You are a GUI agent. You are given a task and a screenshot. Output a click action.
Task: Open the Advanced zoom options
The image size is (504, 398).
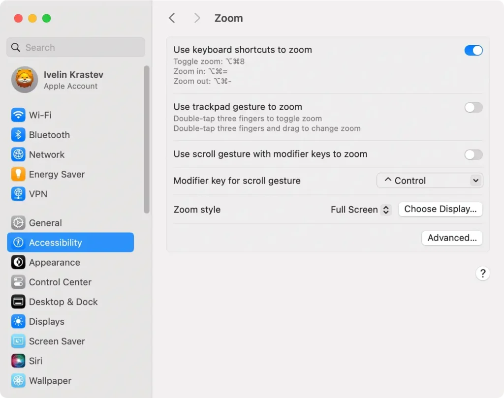click(452, 238)
